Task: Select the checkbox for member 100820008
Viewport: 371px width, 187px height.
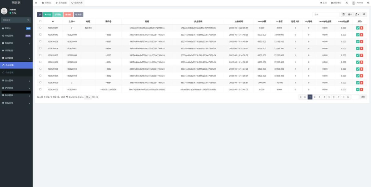Action: [40, 48]
